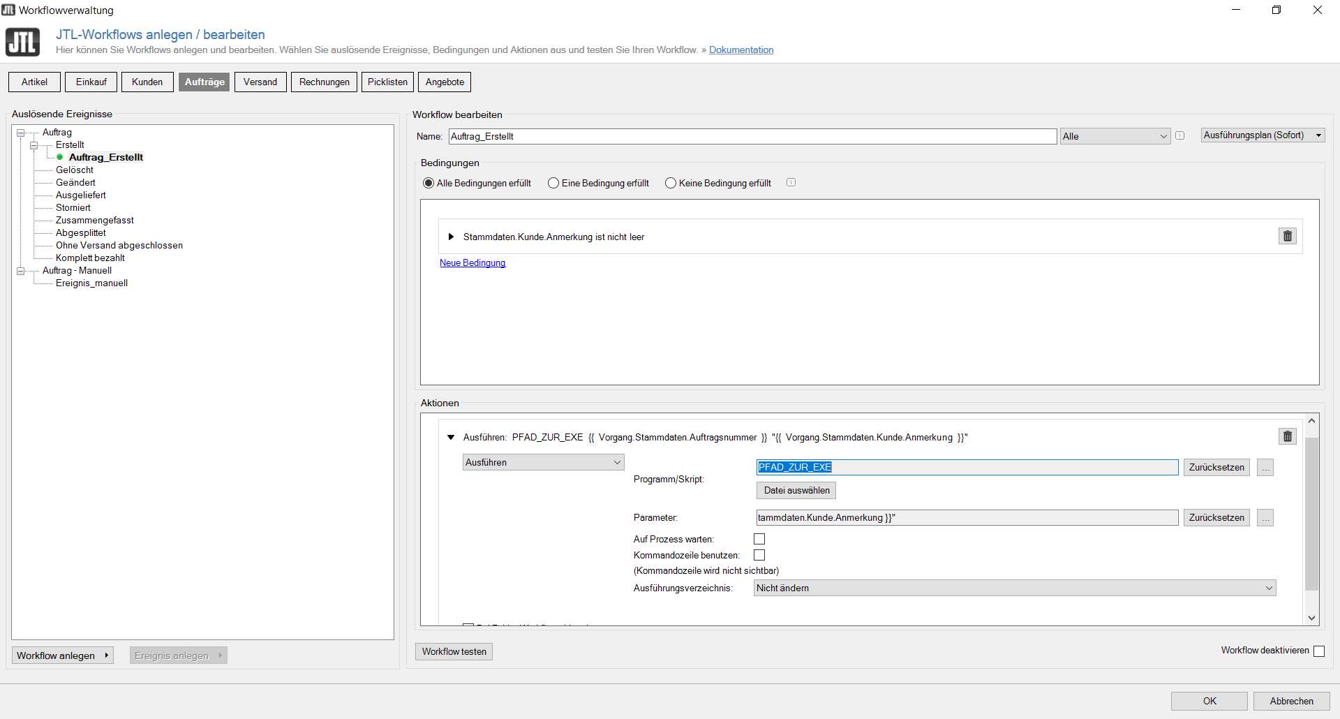This screenshot has height=719, width=1340.
Task: Select the Gelöscht event in the tree
Action: pos(75,170)
